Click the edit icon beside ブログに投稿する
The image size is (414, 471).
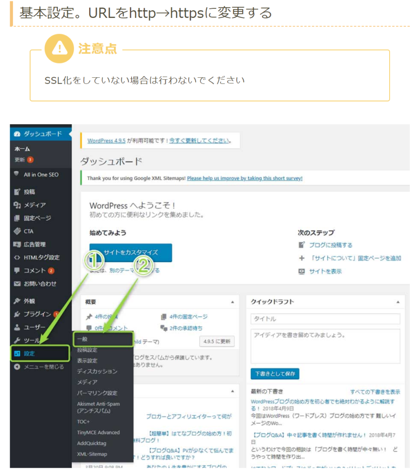tap(302, 245)
